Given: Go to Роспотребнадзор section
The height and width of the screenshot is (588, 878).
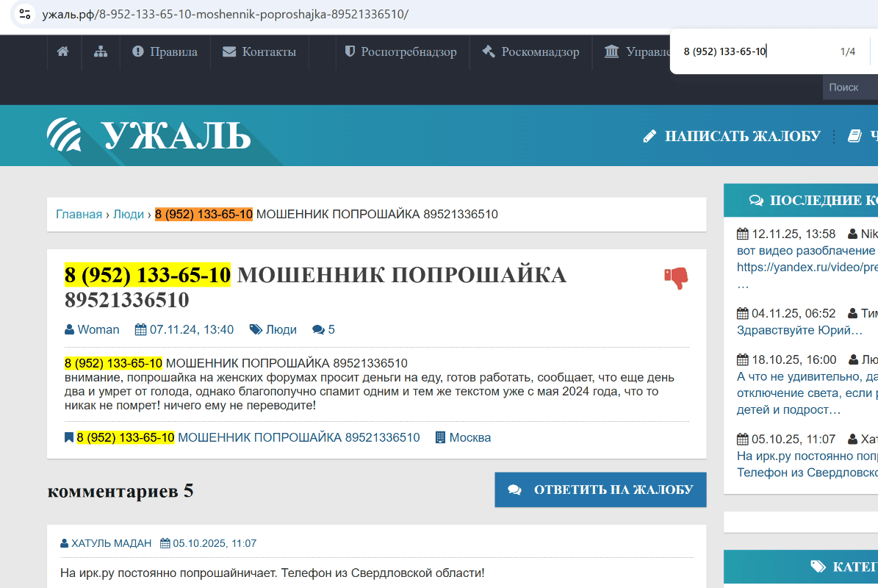Looking at the screenshot, I should 400,51.
